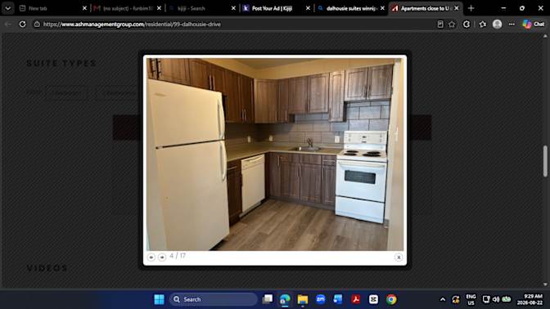
Task: Open Copilot Chat sidebar
Action: pos(534,25)
